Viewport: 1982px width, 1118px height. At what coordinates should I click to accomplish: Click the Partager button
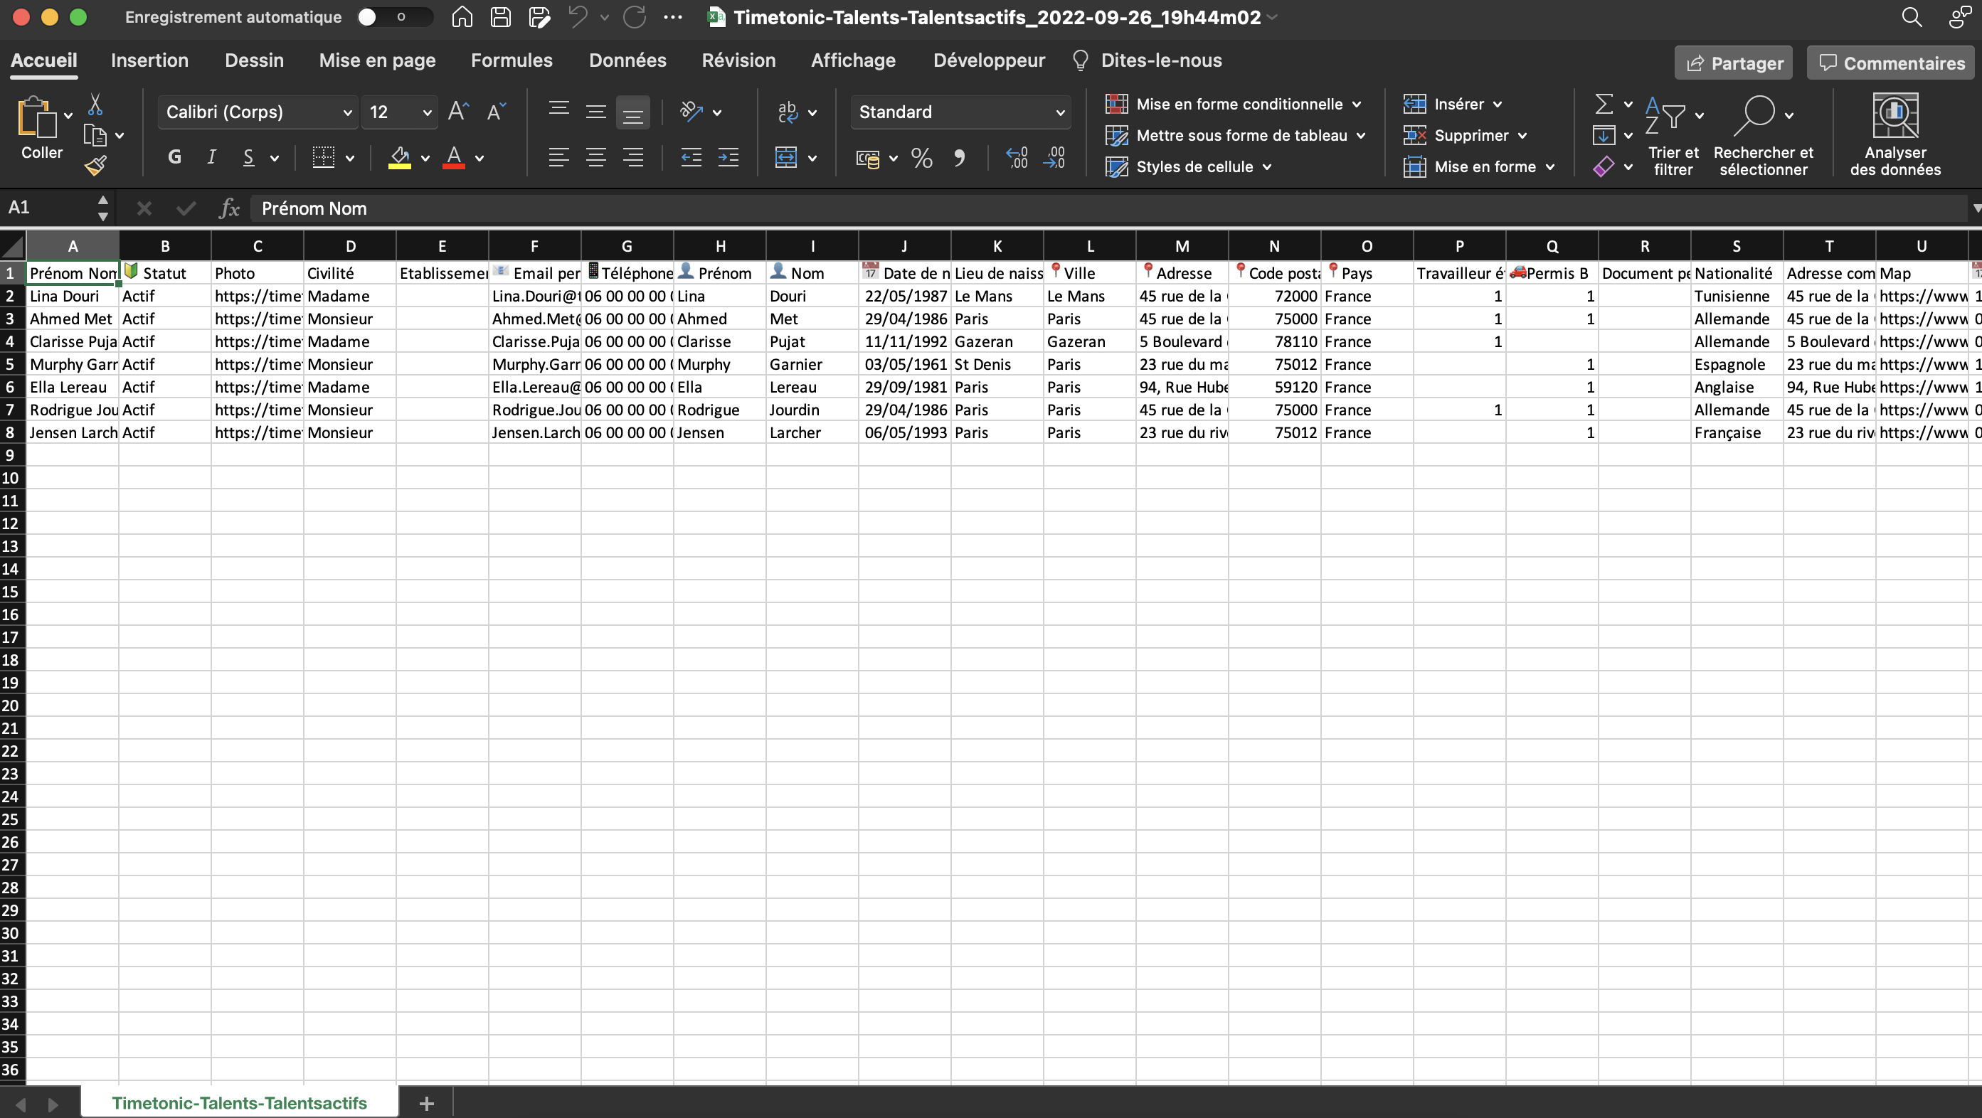pyautogui.click(x=1734, y=63)
